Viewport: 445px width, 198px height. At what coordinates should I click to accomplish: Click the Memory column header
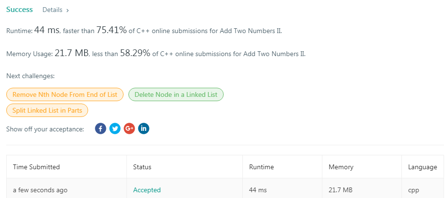(x=341, y=167)
